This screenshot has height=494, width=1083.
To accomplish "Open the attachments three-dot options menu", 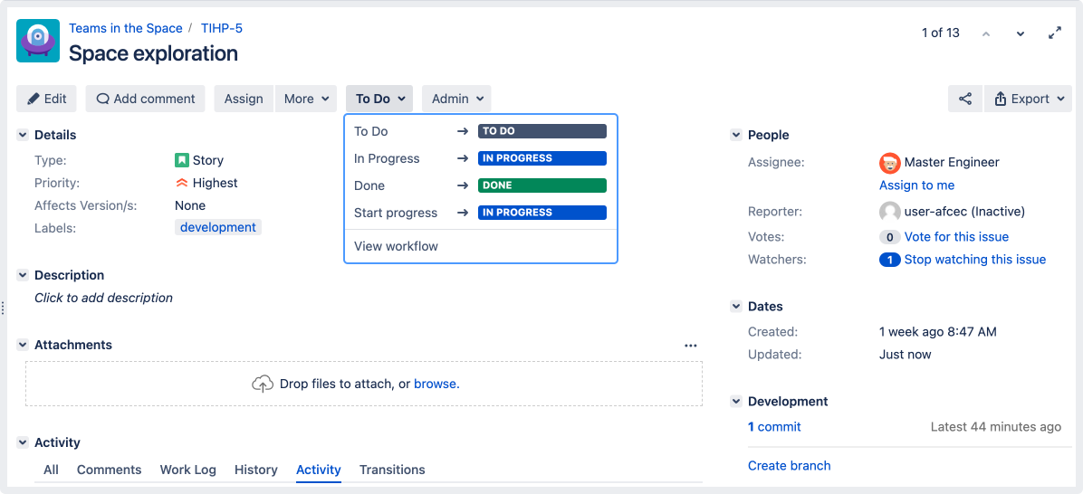I will tap(691, 346).
